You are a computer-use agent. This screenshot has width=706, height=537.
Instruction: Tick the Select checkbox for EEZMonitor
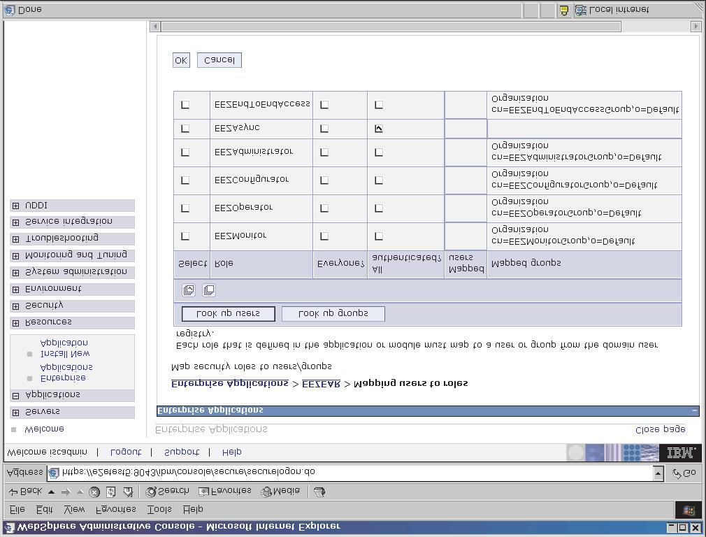(x=185, y=236)
